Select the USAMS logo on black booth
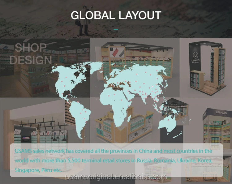232x184 pixels. [x=195, y=58]
